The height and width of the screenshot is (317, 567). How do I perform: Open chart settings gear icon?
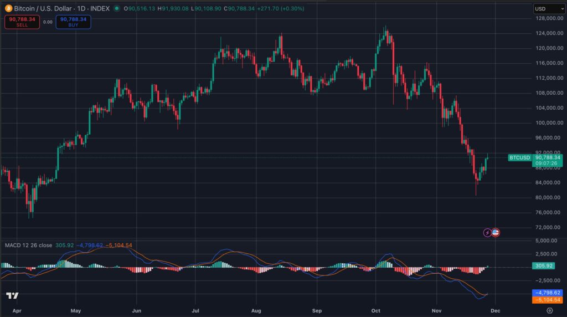[550, 310]
